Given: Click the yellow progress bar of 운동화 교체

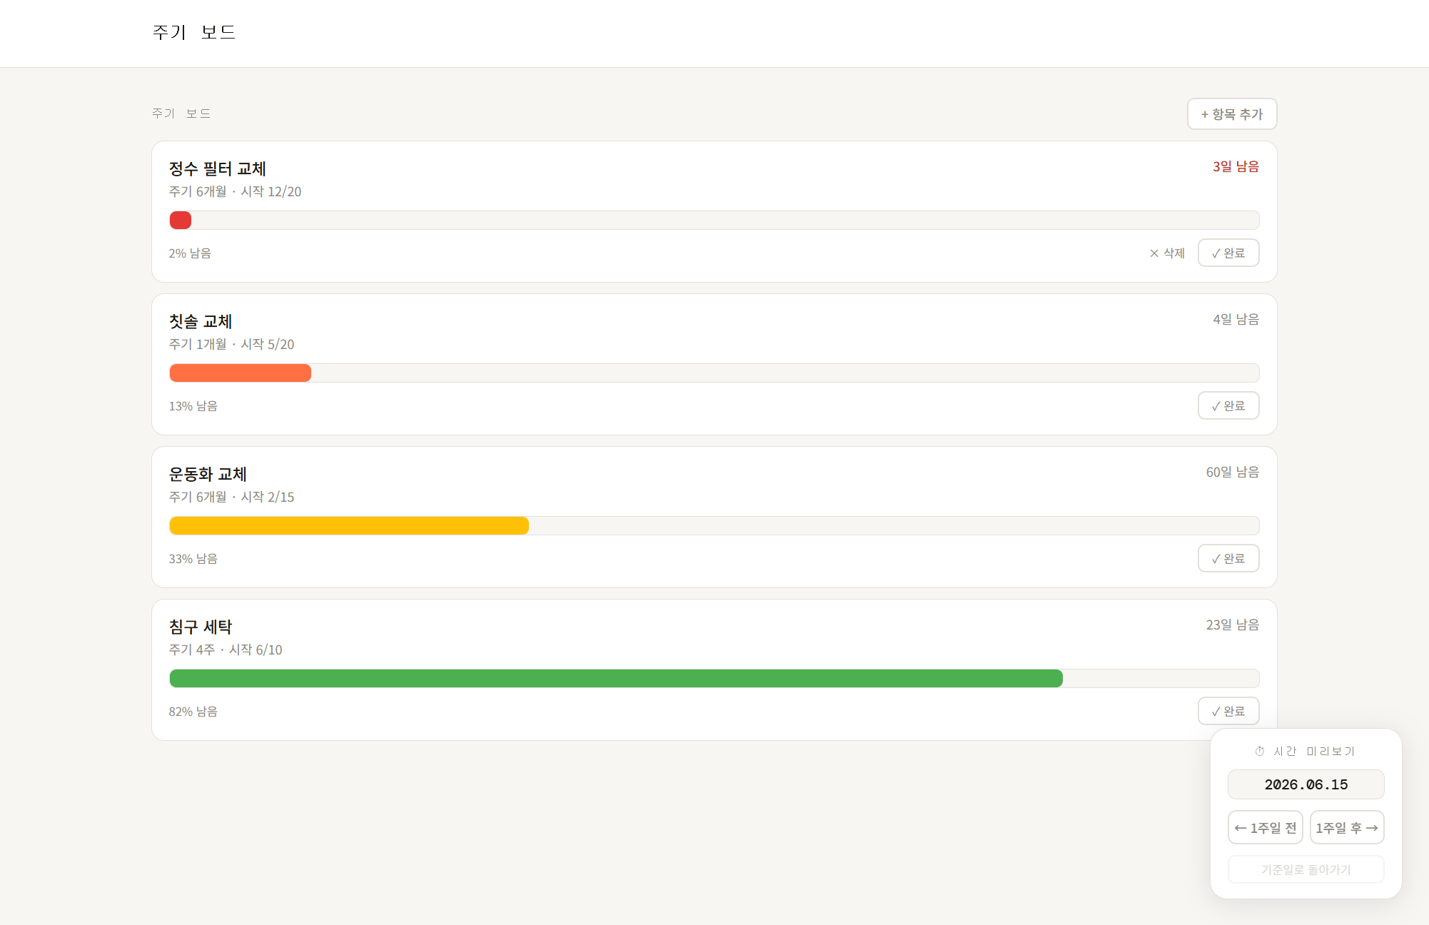Looking at the screenshot, I should click(x=349, y=526).
